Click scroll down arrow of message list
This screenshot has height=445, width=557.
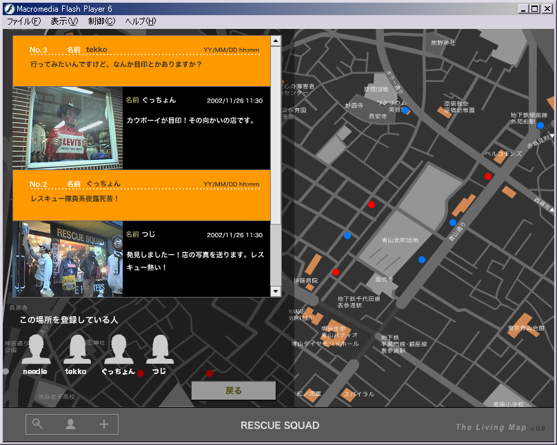point(276,291)
